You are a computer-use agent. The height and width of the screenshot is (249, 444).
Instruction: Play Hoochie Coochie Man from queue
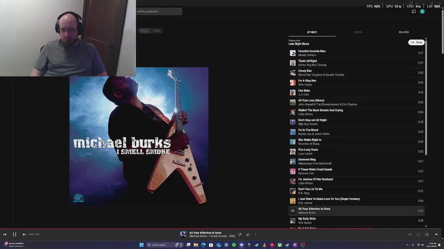tap(356, 53)
